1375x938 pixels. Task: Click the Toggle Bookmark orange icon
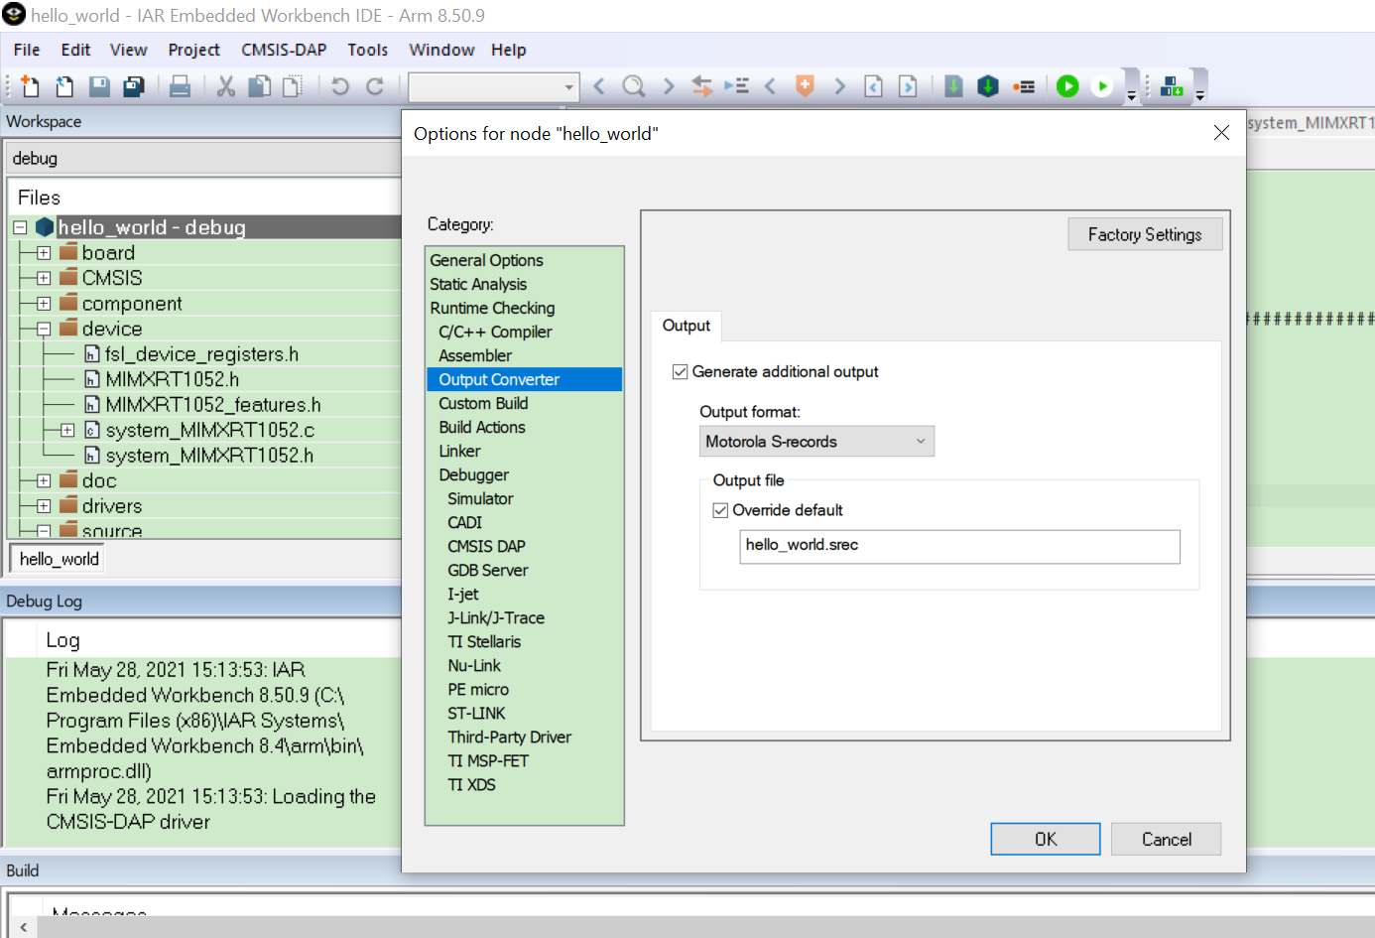pyautogui.click(x=805, y=86)
